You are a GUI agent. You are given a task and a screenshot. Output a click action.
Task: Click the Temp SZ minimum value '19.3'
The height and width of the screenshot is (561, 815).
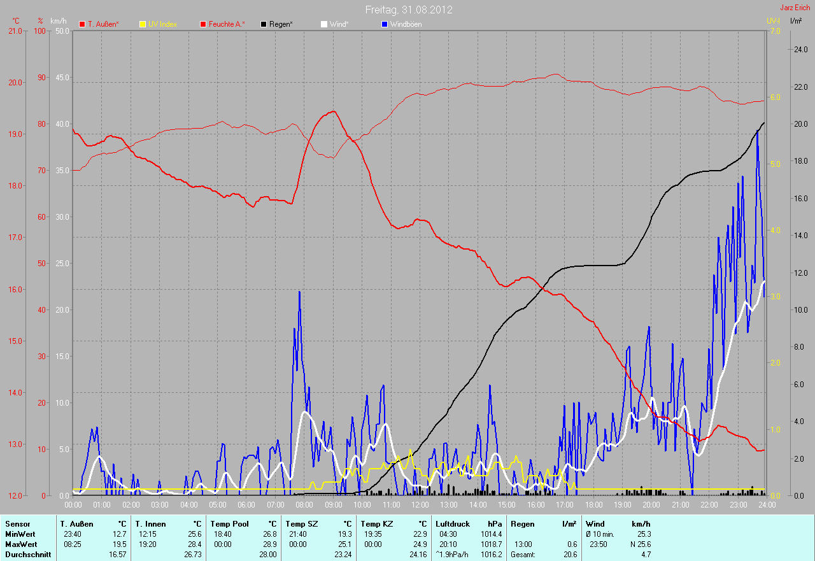click(345, 534)
